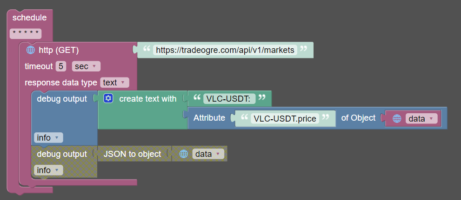Select the 'Attribute' of Object block label
The width and height of the screenshot is (461, 200).
[x=209, y=118]
